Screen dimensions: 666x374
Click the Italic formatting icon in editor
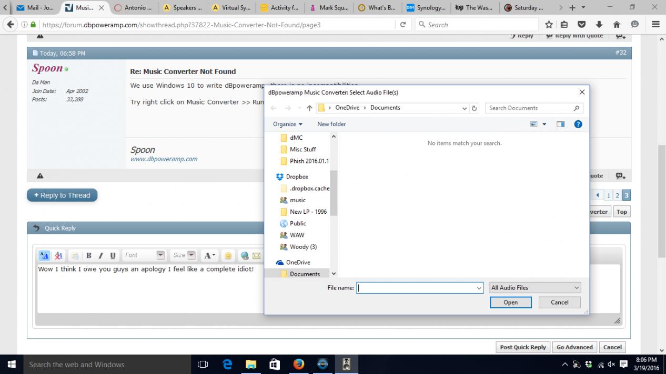tap(100, 256)
